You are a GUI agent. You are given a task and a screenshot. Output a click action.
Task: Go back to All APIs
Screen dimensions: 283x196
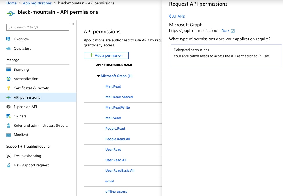(177, 16)
